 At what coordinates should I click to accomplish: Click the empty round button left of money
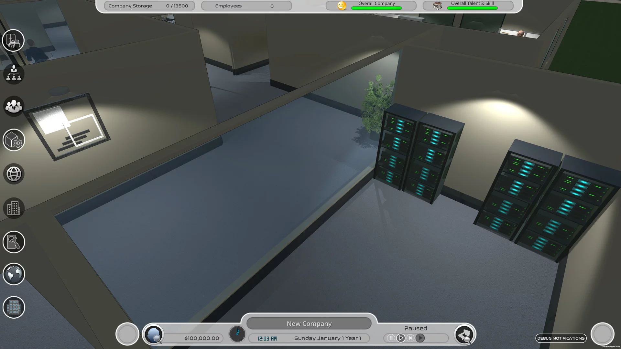click(127, 334)
